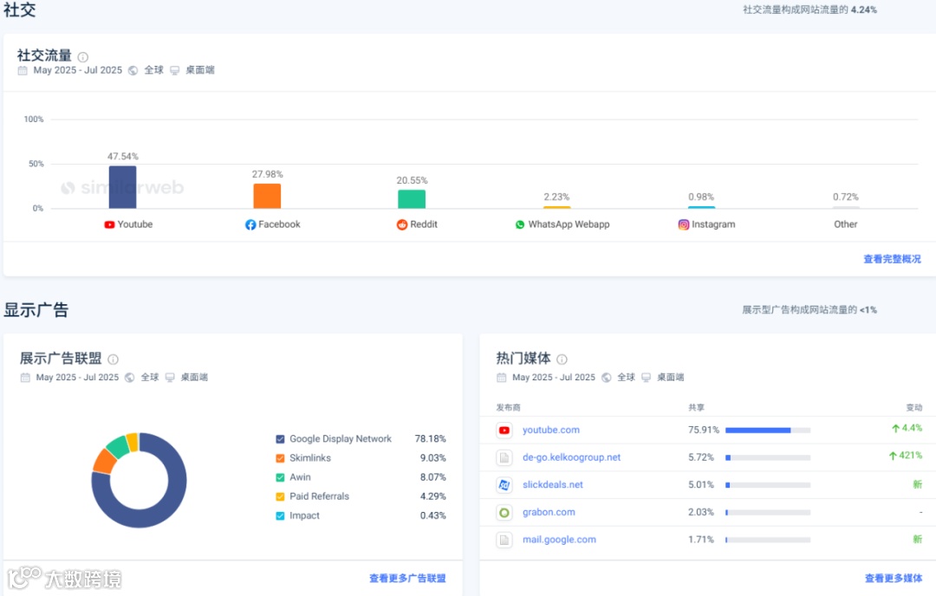Open the youtube.com publisher link
The image size is (936, 596).
[551, 431]
